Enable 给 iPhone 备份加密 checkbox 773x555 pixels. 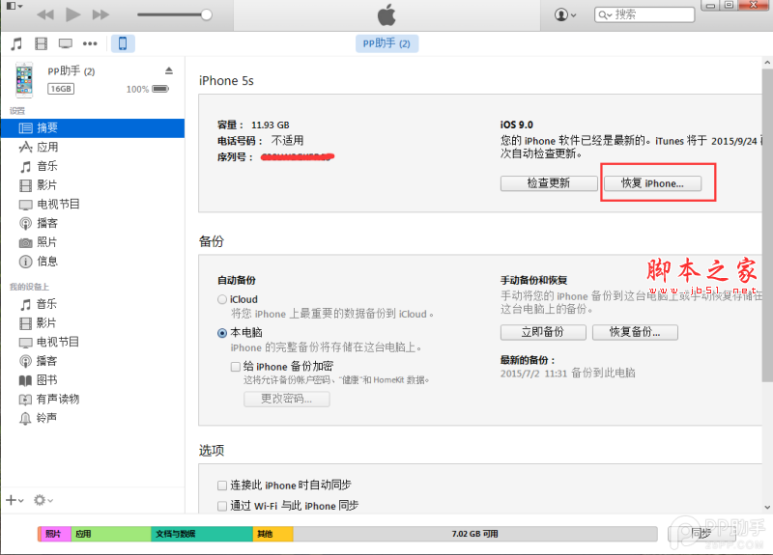[236, 367]
